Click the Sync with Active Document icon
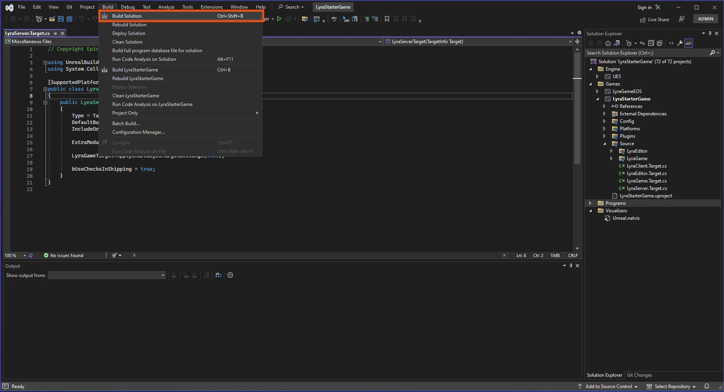This screenshot has height=392, width=724. click(642, 43)
